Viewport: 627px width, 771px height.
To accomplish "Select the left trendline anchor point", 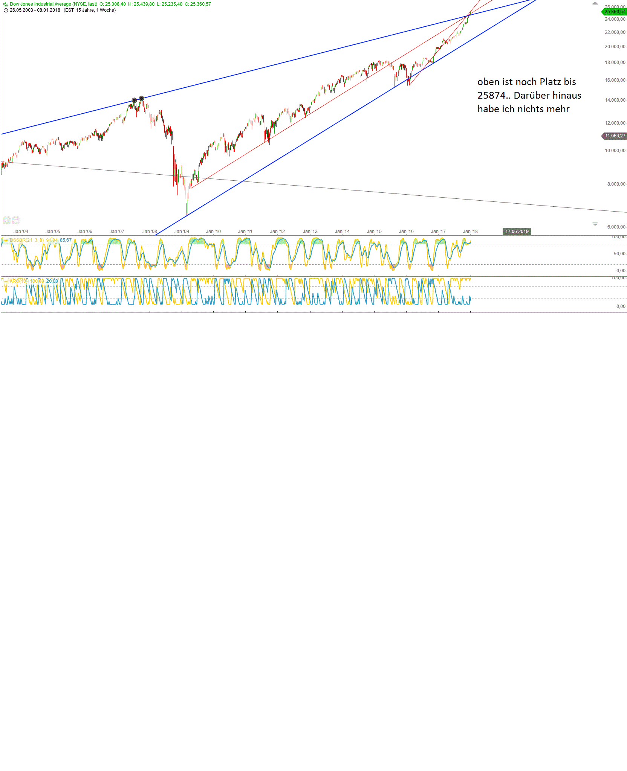I will 135,101.
